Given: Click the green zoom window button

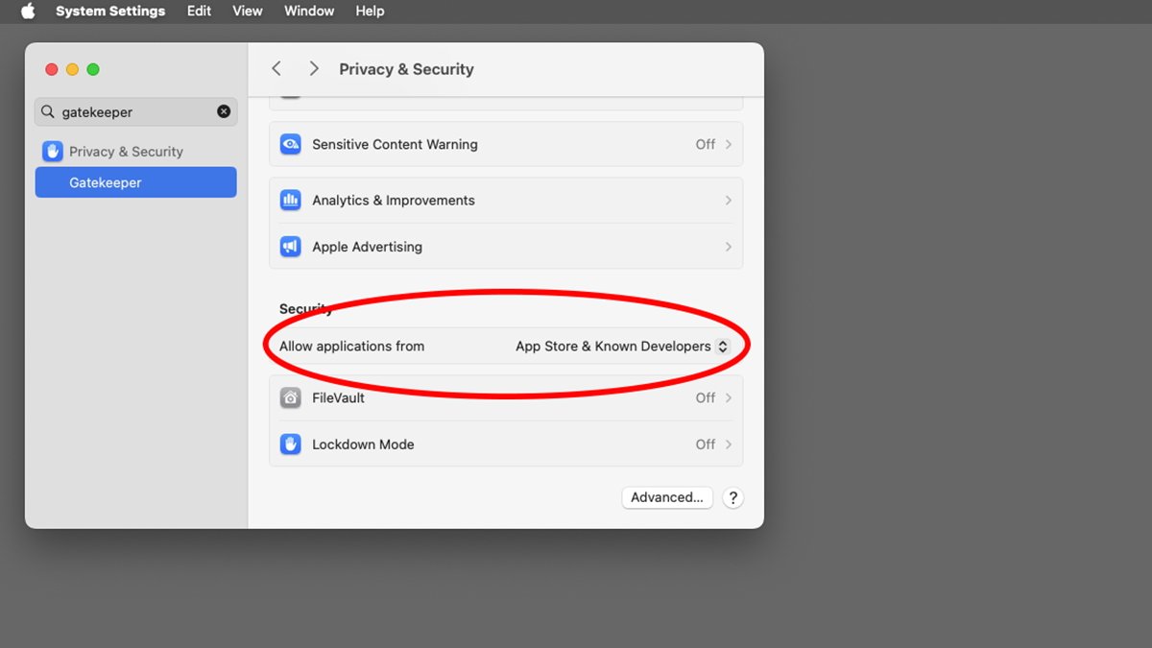Looking at the screenshot, I should click(93, 69).
